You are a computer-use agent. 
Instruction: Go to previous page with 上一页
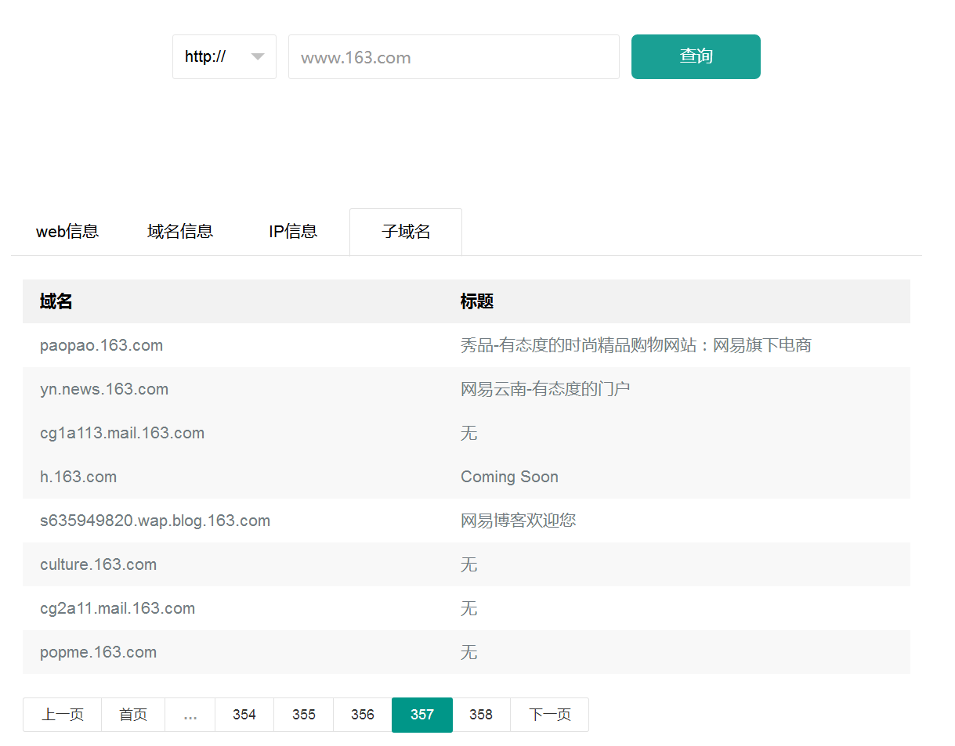coord(63,715)
